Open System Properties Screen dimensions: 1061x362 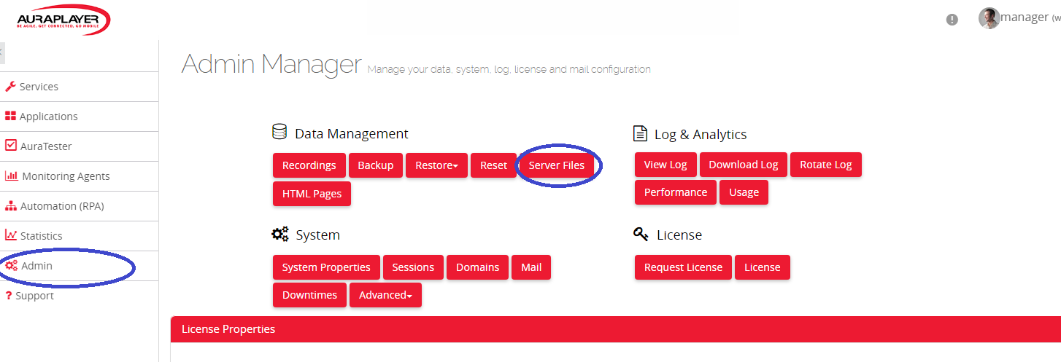click(326, 267)
